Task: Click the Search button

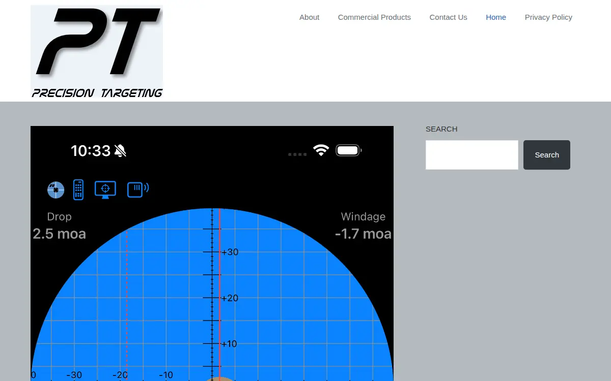Action: [x=547, y=155]
